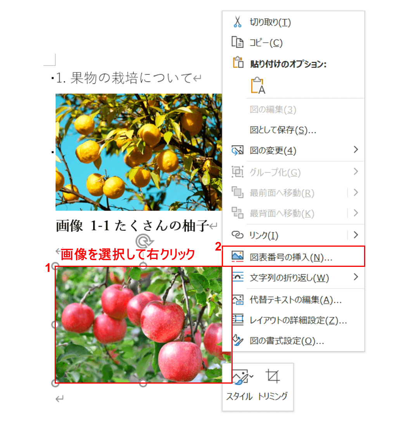Image resolution: width=404 pixels, height=429 pixels.
Task: Expand the 図の変更(4) submenu arrow
Action: [356, 150]
